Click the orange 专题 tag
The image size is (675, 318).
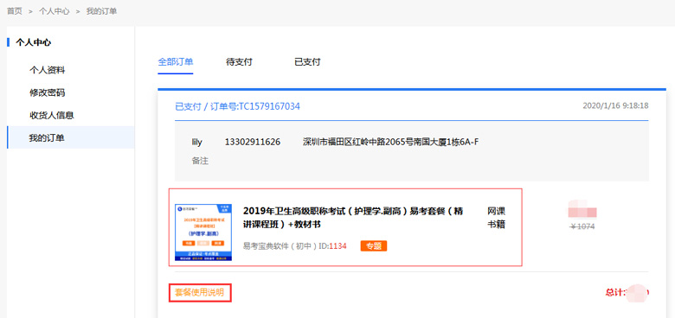tap(374, 246)
